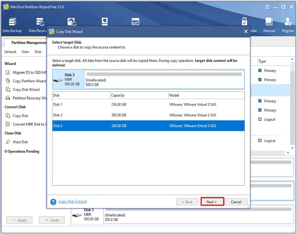The image size is (297, 234).
Task: Launch Copy Disk Wizard from sidebar
Action: pyautogui.click(x=23, y=90)
